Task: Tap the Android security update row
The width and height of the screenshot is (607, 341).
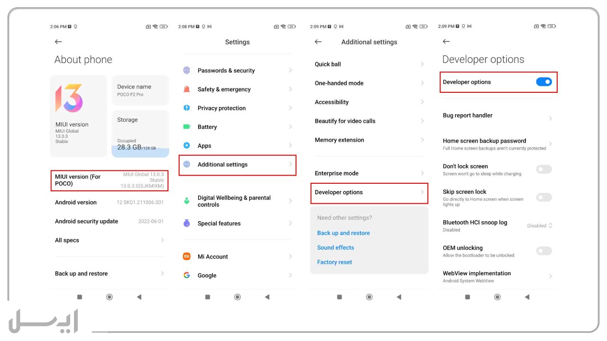Action: [110, 221]
